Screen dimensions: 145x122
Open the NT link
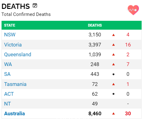pos(7,104)
